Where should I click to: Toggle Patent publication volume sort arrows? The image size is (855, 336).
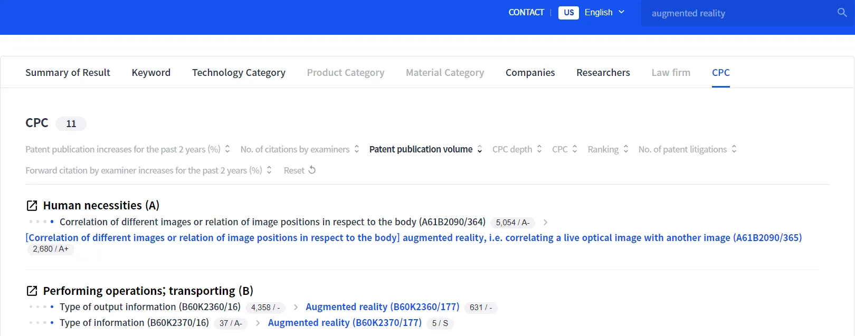pyautogui.click(x=479, y=149)
